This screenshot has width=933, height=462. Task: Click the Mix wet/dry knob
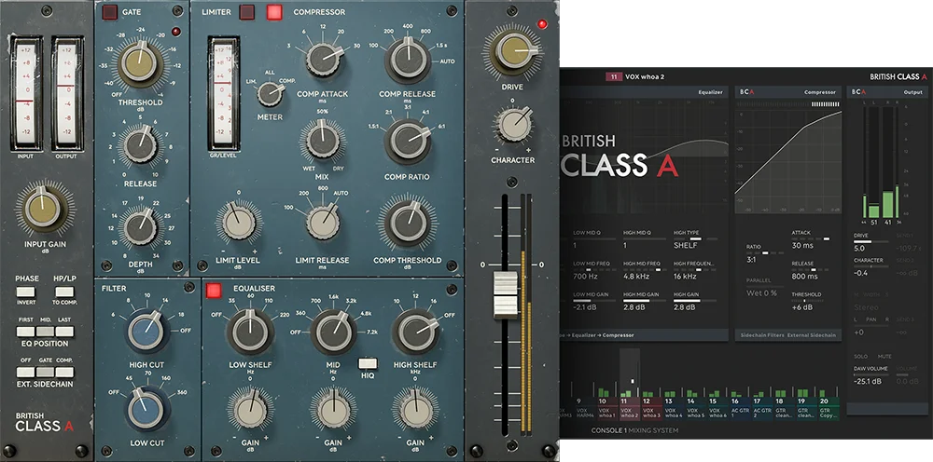[x=323, y=140]
